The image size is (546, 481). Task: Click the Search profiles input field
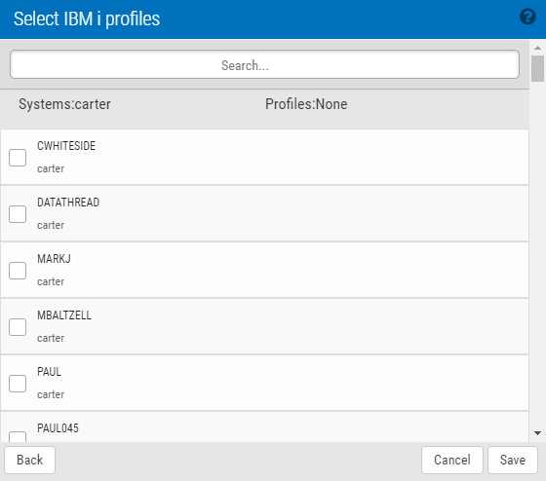(264, 64)
